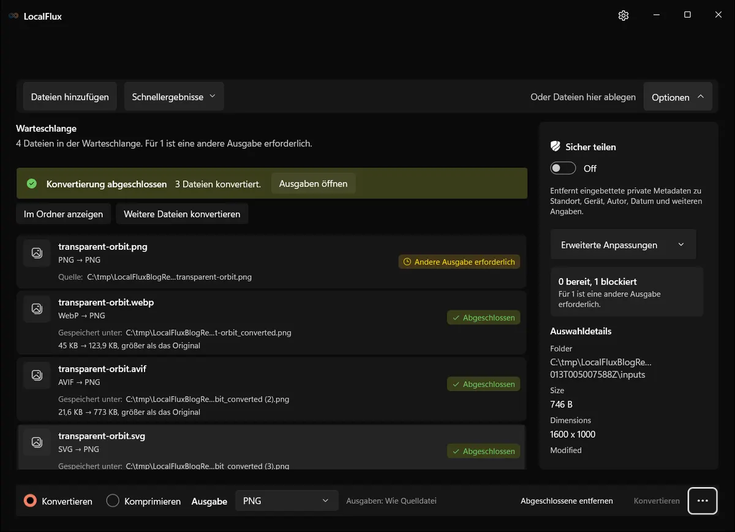Click the LocalFlux infinity logo icon
The width and height of the screenshot is (735, 532).
point(13,17)
